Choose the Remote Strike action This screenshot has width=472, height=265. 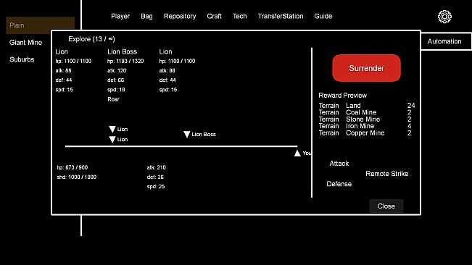[387, 174]
